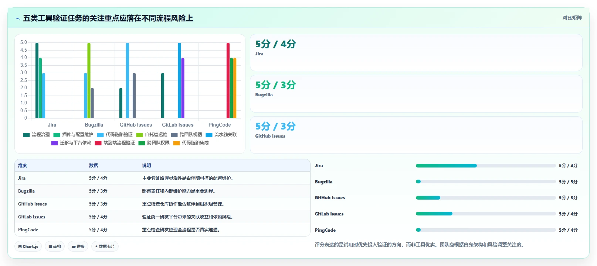Screen dimensions: 597x266
Task: Open the Bugzilla 5分 / 3分 score card
Action: (x=416, y=94)
